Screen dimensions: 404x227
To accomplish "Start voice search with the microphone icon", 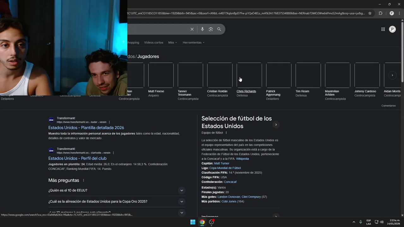I will coord(202,29).
